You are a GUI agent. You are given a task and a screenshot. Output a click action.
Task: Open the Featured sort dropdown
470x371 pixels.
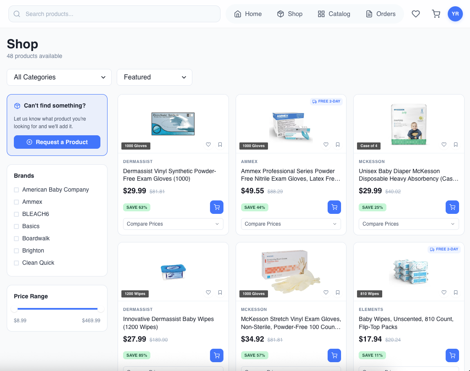pos(154,77)
